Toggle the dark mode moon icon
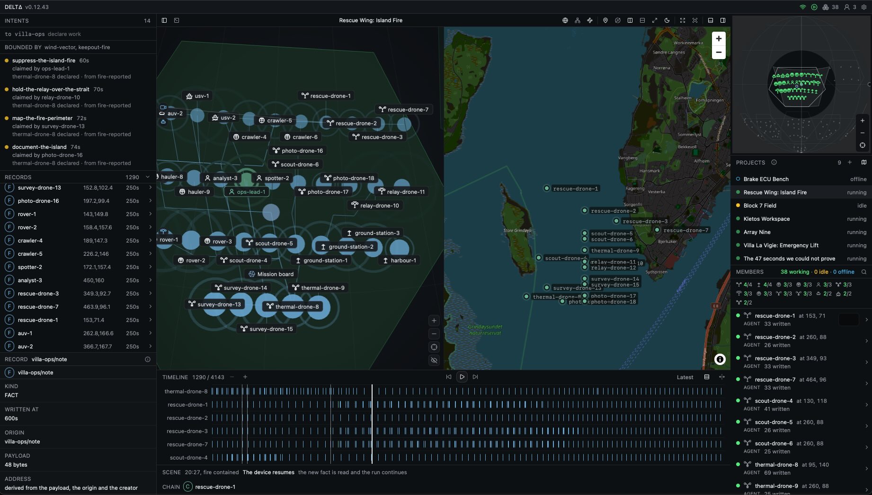 pyautogui.click(x=667, y=20)
